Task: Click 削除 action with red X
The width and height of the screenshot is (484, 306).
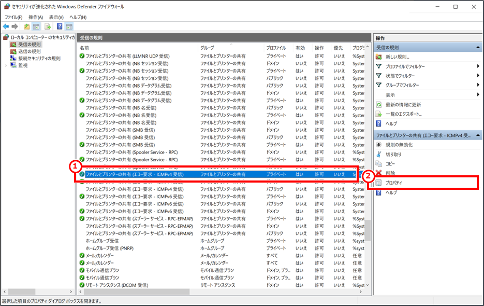Action: (x=390, y=173)
